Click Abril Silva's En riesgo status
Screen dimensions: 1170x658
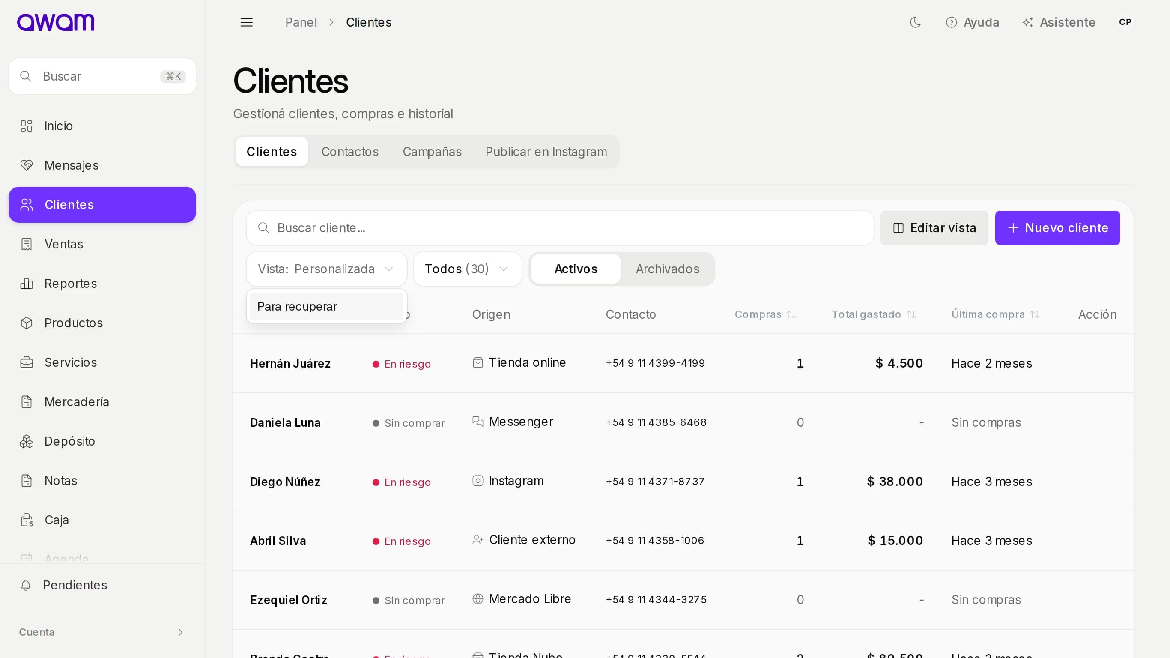[402, 541]
